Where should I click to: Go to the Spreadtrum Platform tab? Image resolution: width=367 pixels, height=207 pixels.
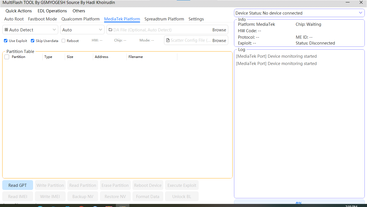pyautogui.click(x=164, y=19)
